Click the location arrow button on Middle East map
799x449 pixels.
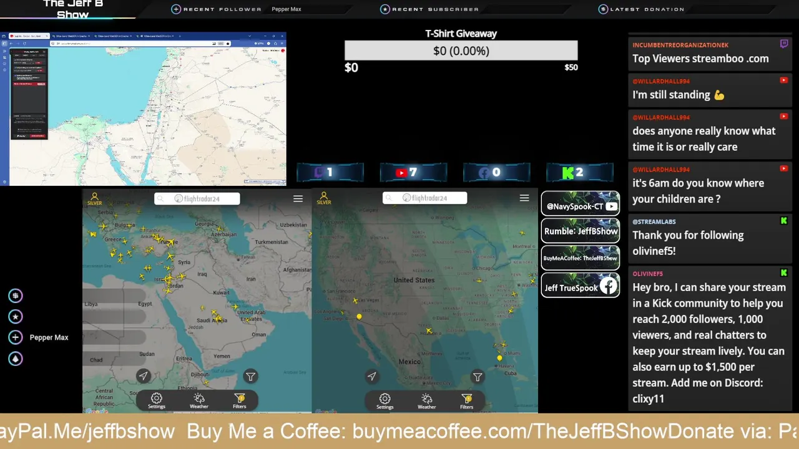pos(143,375)
